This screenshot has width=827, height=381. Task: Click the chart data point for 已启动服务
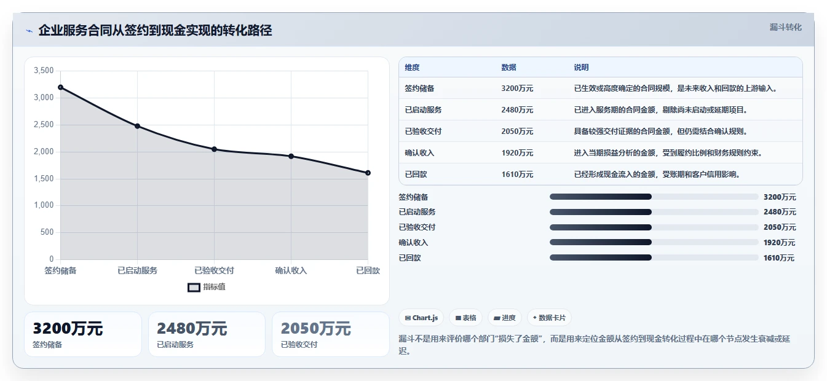[x=137, y=126]
